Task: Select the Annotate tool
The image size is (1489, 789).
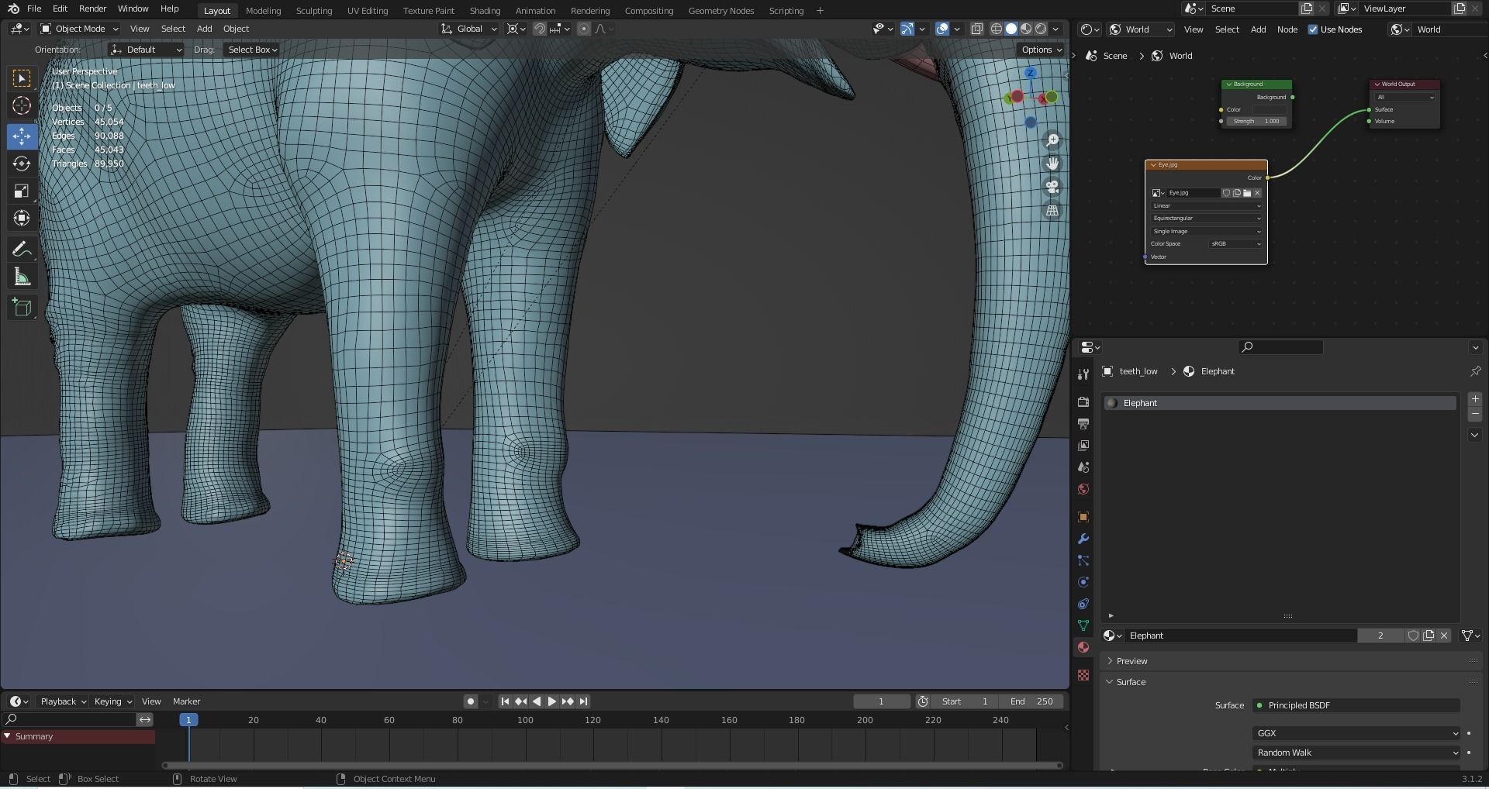Action: point(22,250)
